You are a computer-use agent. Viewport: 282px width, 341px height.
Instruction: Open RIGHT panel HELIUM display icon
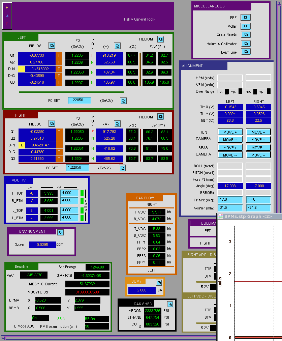pos(161,117)
